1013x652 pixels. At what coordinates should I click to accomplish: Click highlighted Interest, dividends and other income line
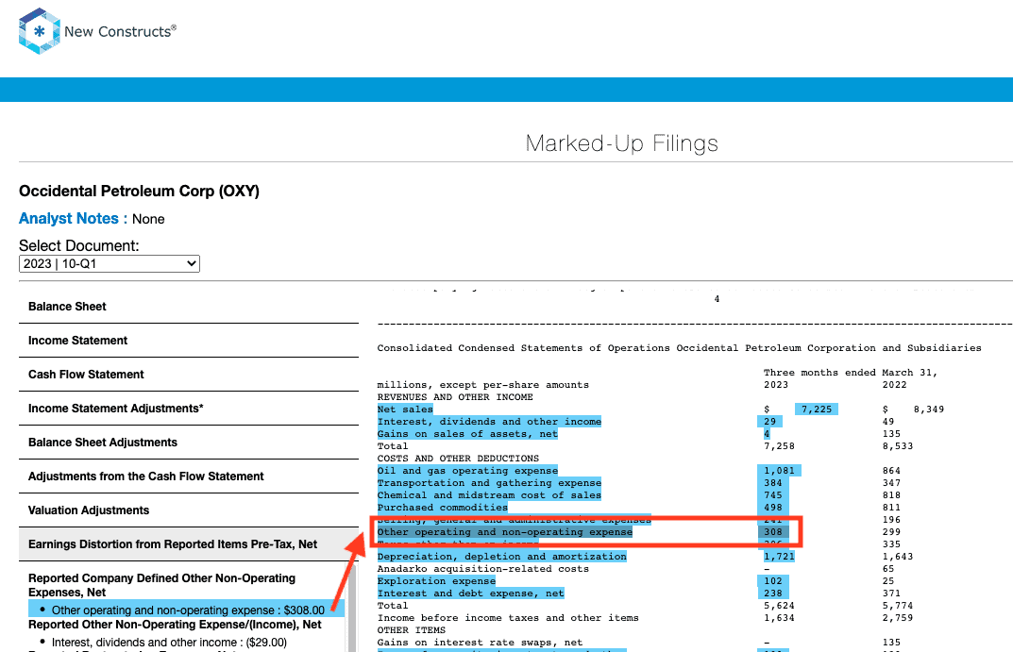(489, 422)
